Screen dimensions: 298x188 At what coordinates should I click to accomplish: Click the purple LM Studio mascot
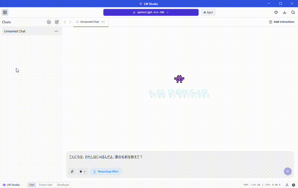tap(179, 79)
